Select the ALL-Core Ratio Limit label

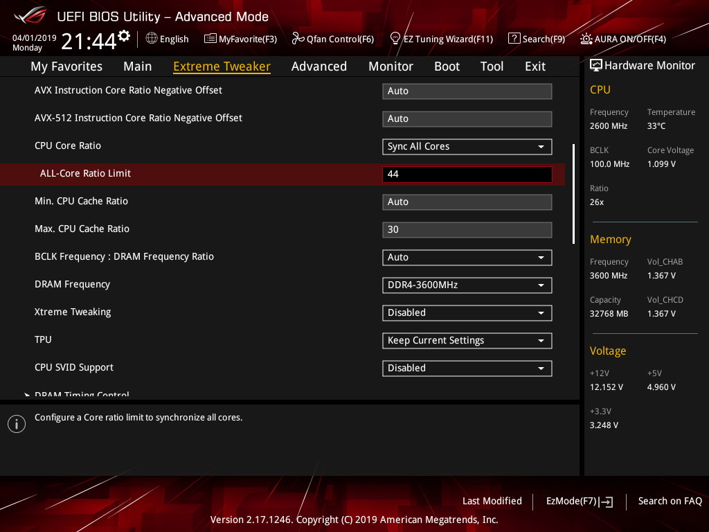[85, 173]
